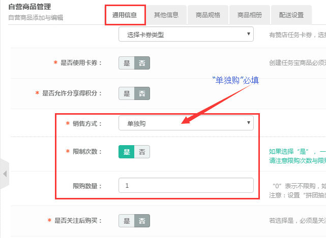Choose 是 for 是否关注后购买
The width and height of the screenshot is (326, 238).
[x=127, y=221]
